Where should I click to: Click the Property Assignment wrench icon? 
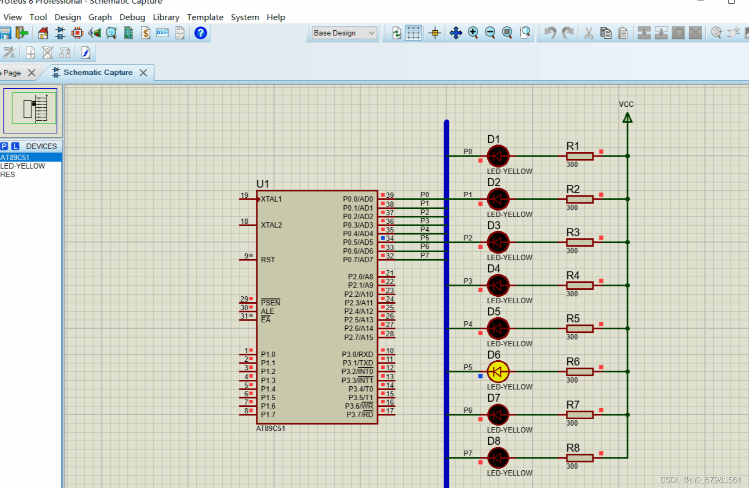9,53
